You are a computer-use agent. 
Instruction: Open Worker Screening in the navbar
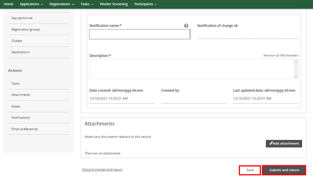coord(114,4)
